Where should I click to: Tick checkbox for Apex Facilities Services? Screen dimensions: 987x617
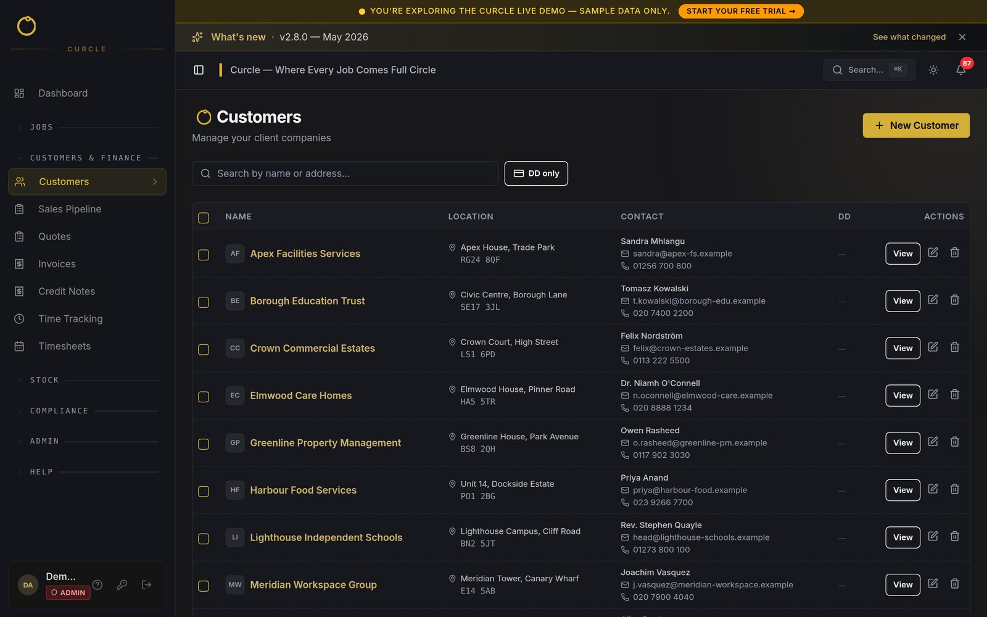click(x=204, y=255)
